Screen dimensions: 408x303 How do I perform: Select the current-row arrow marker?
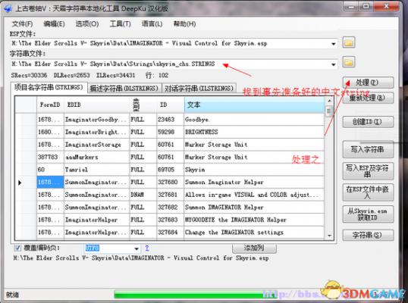point(20,183)
